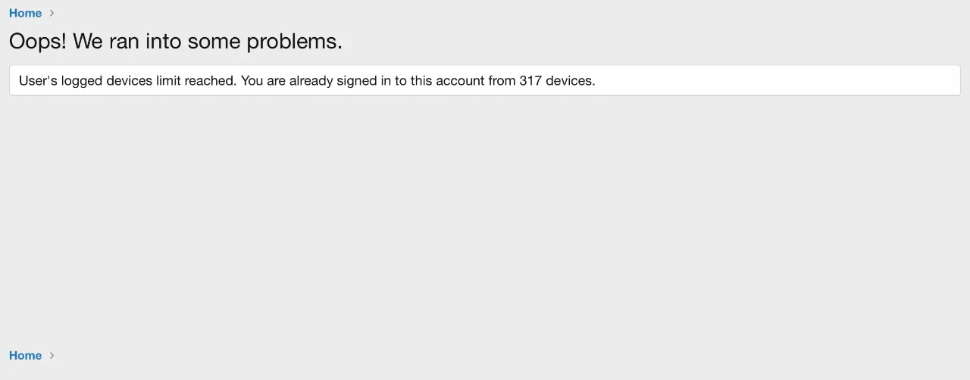The image size is (970, 380).
Task: Open the Home link at page bottom
Action: 25,355
